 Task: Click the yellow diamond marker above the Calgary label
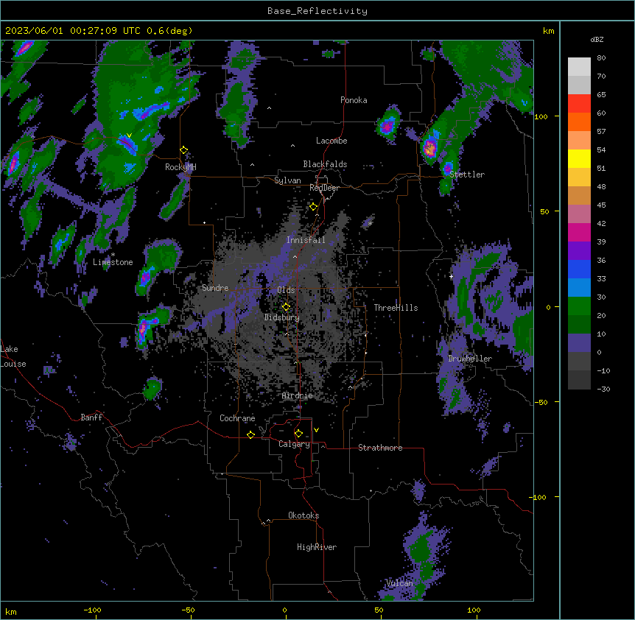pyautogui.click(x=299, y=434)
